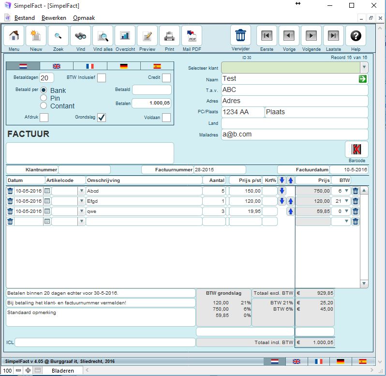Click the Mail PDF toolbar icon
The image size is (386, 376).
click(192, 36)
